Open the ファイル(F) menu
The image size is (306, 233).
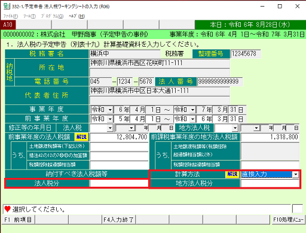coord(11,16)
